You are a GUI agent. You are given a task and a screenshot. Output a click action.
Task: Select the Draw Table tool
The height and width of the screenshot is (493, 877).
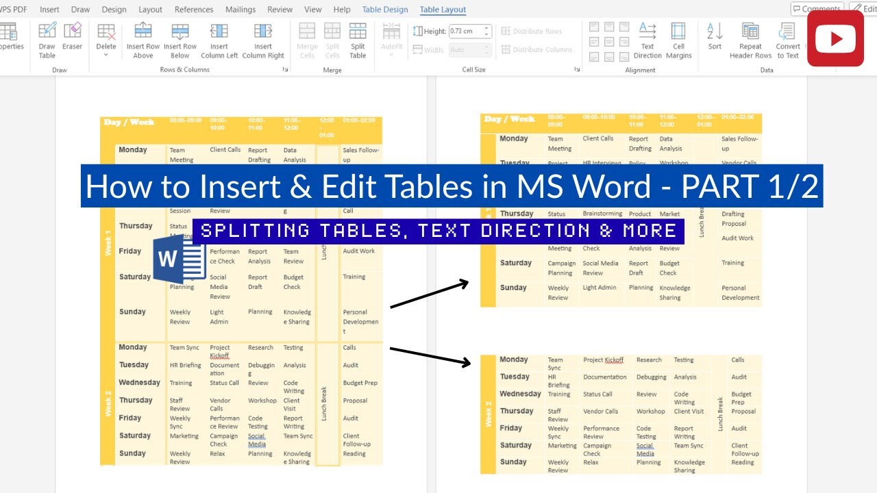(47, 40)
